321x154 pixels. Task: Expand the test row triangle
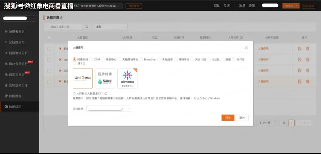[60, 60]
